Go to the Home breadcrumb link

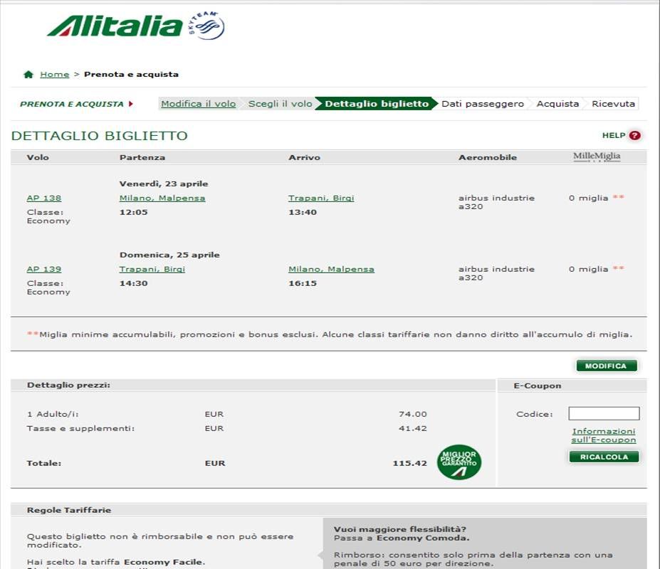point(55,75)
